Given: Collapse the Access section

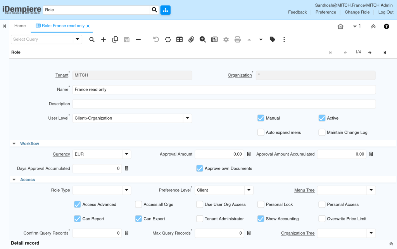Looking at the screenshot, I should [x=14, y=179].
